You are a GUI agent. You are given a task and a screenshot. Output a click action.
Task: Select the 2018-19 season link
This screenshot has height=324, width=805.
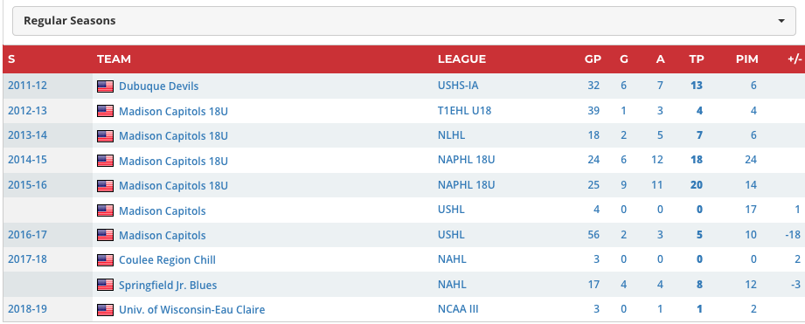pyautogui.click(x=27, y=309)
